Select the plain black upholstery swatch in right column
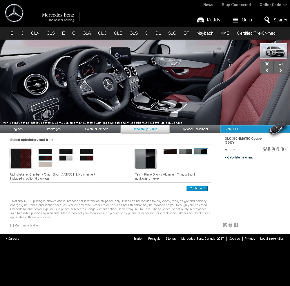Screen dimensions: 290x286 pyautogui.click(x=87, y=152)
